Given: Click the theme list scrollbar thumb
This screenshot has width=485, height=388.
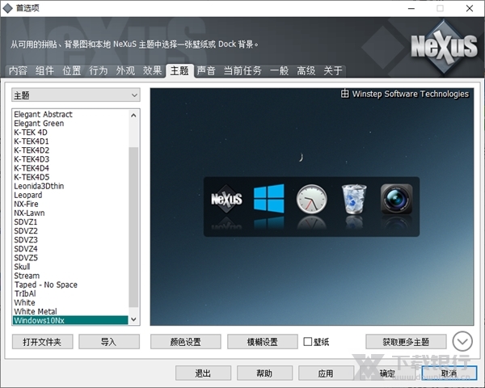Looking at the screenshot, I should point(133,227).
